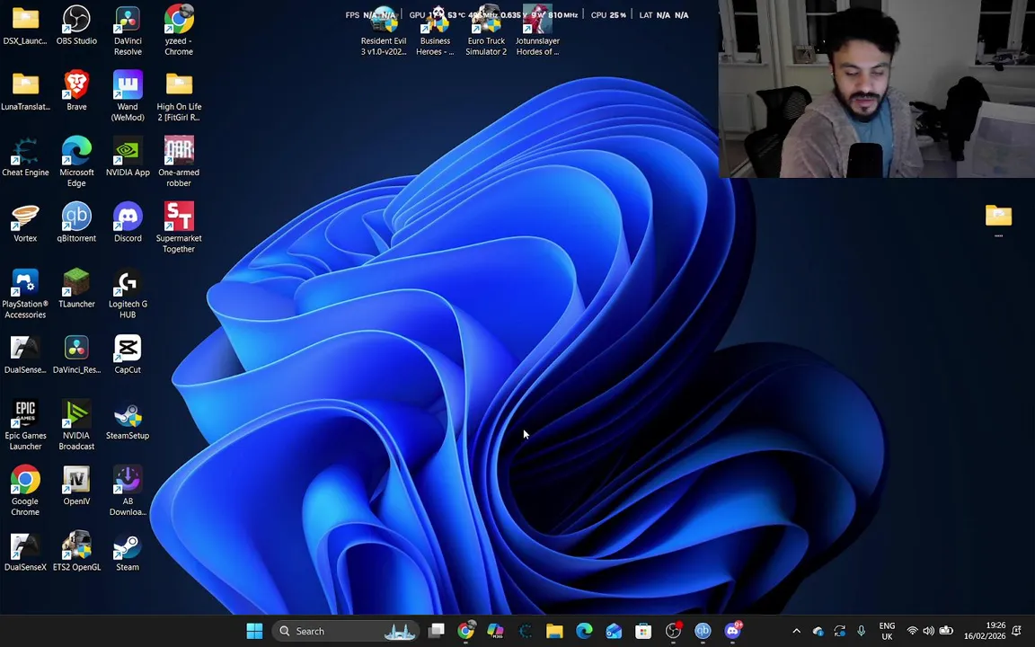Select the NVIDIA App desktop icon
The width and height of the screenshot is (1035, 647).
[x=128, y=157]
